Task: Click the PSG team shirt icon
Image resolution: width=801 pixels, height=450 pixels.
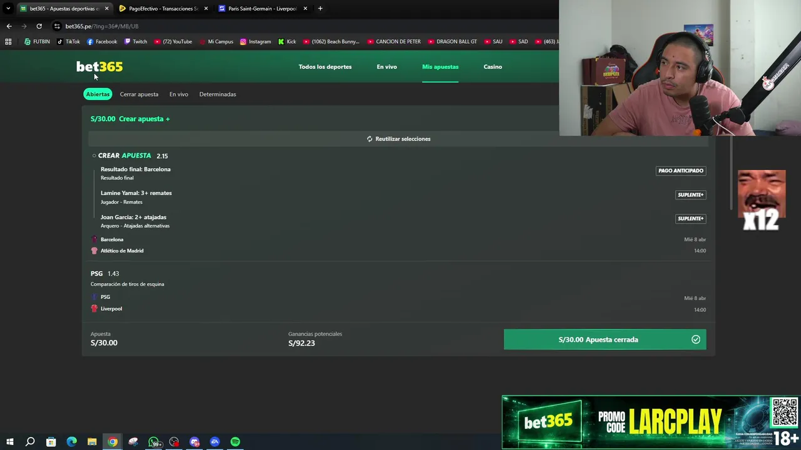Action: pos(94,297)
